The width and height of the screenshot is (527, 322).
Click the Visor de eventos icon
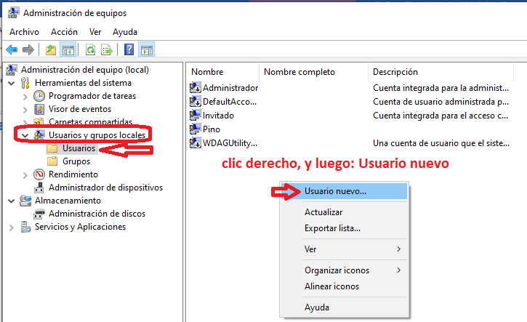click(39, 109)
